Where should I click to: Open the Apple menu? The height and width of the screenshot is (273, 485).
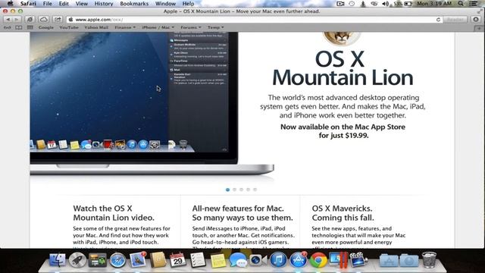point(10,4)
